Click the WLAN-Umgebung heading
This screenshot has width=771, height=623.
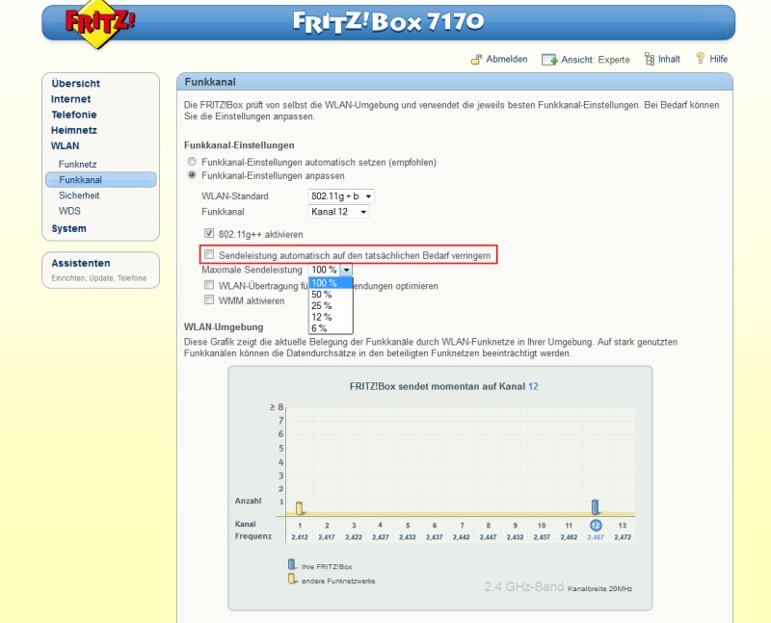tap(224, 327)
